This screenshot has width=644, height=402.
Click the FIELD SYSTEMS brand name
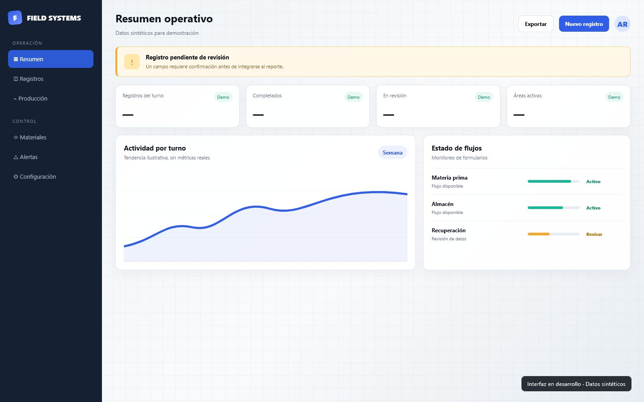pos(54,18)
